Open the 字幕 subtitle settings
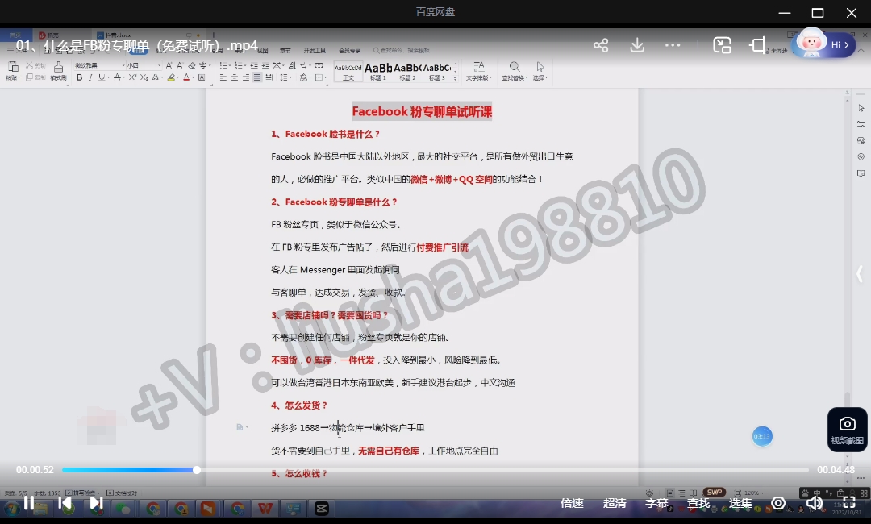 (x=656, y=503)
